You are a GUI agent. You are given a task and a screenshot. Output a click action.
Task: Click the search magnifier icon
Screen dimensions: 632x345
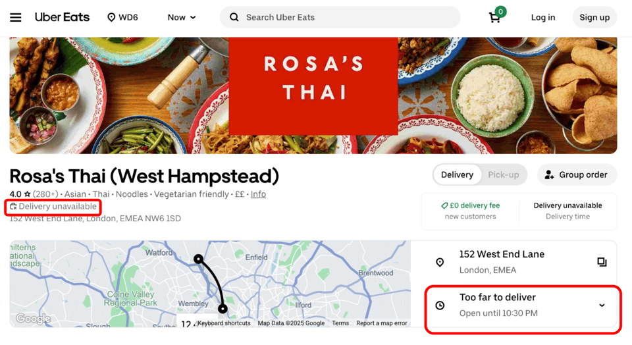point(234,18)
